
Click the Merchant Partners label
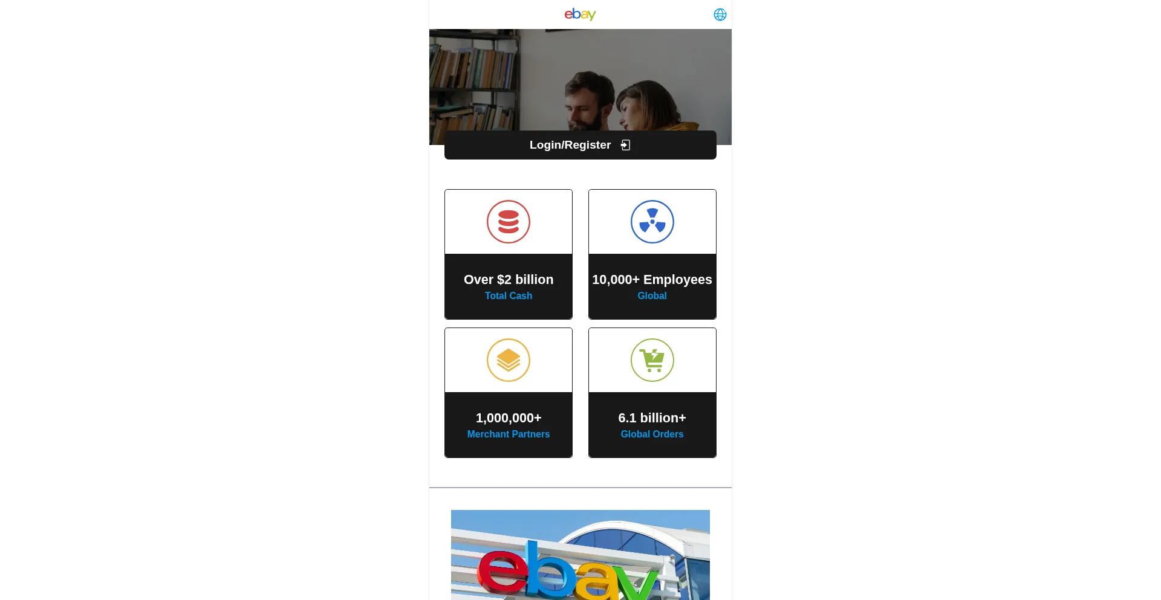tap(509, 434)
